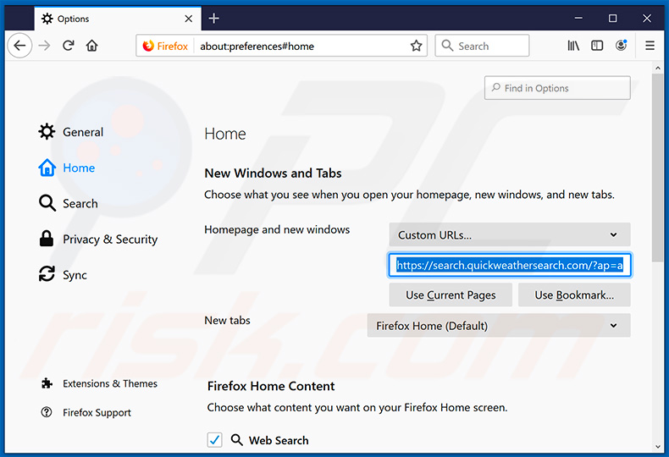Bookmark this page with the star icon
Screen dimensions: 669x457
click(416, 46)
